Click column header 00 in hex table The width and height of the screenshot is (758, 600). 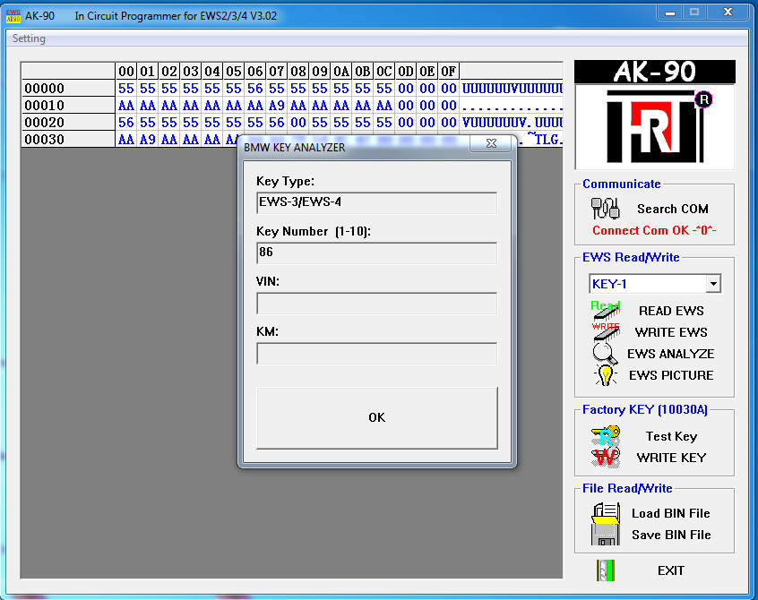[x=126, y=72]
